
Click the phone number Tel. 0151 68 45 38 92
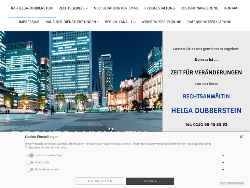(206, 124)
